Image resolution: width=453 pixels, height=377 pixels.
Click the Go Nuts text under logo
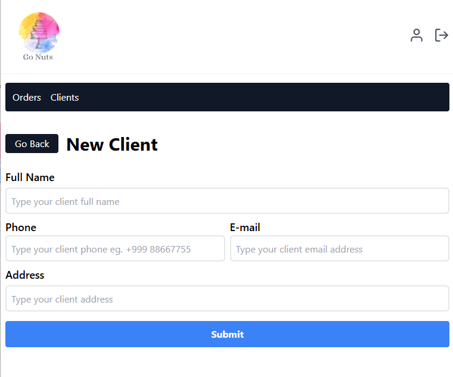pos(38,57)
